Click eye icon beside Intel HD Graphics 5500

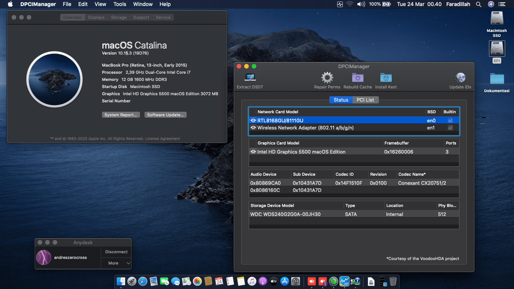(253, 152)
